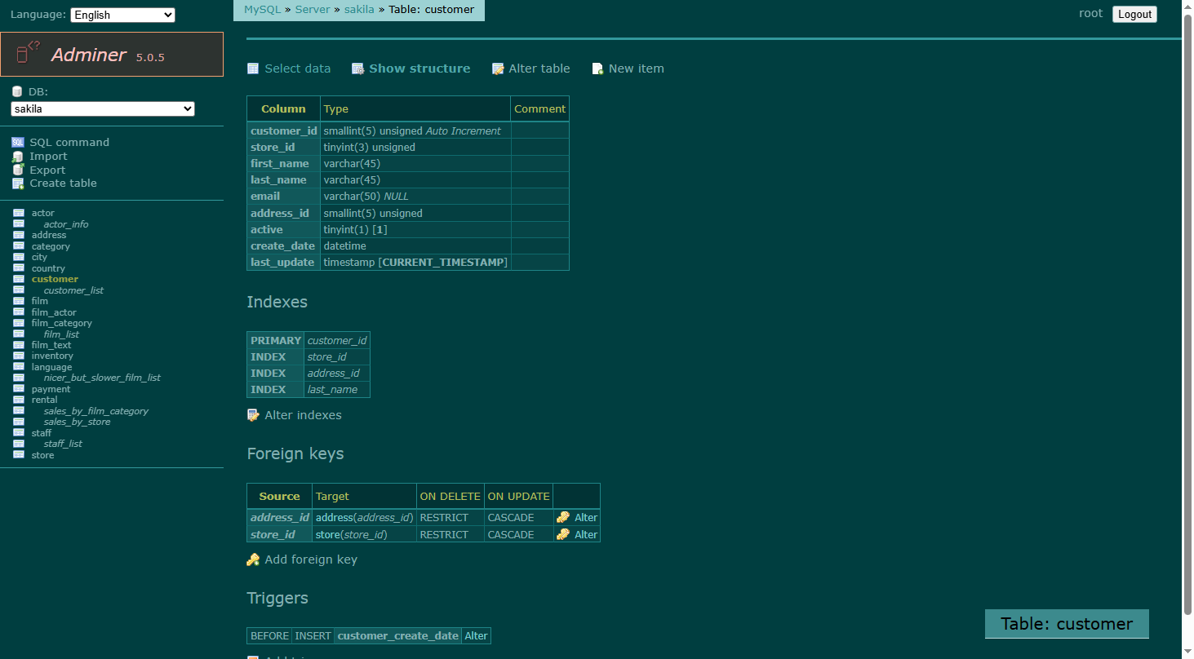Open the Show structure tab
Viewport: 1194px width, 659px height.
(411, 69)
